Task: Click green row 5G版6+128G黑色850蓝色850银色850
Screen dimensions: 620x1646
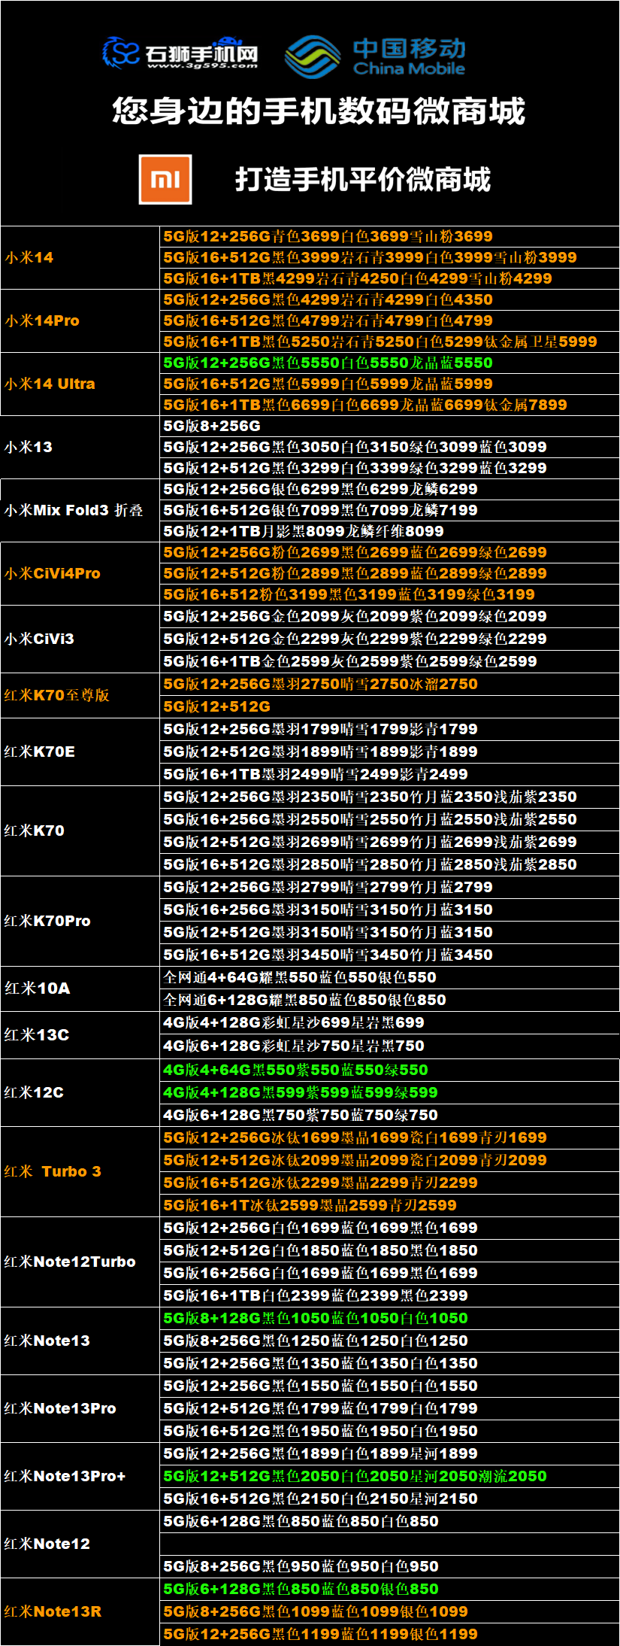Action: pos(389,1589)
